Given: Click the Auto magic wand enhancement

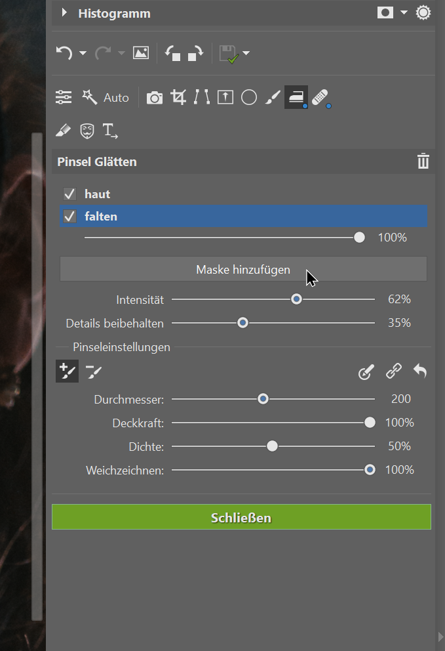Looking at the screenshot, I should tap(90, 98).
